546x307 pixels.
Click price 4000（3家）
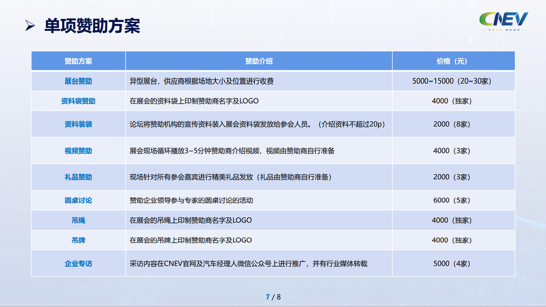(x=452, y=151)
